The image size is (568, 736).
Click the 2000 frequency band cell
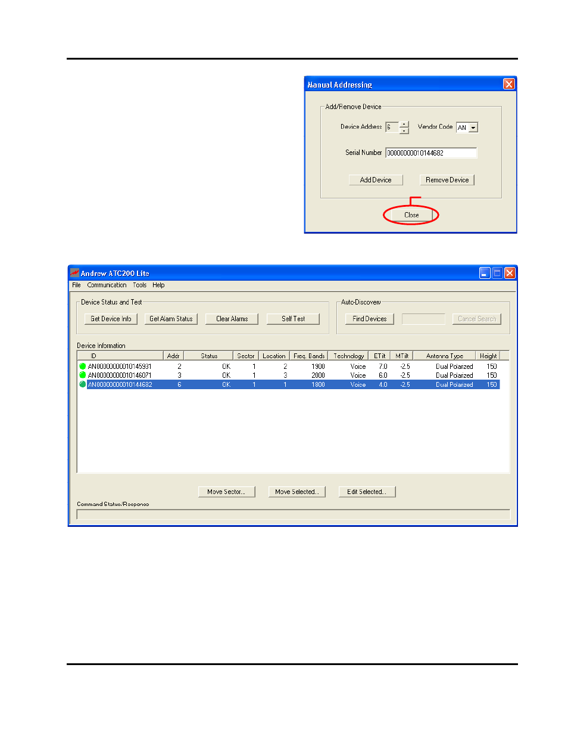tap(318, 375)
